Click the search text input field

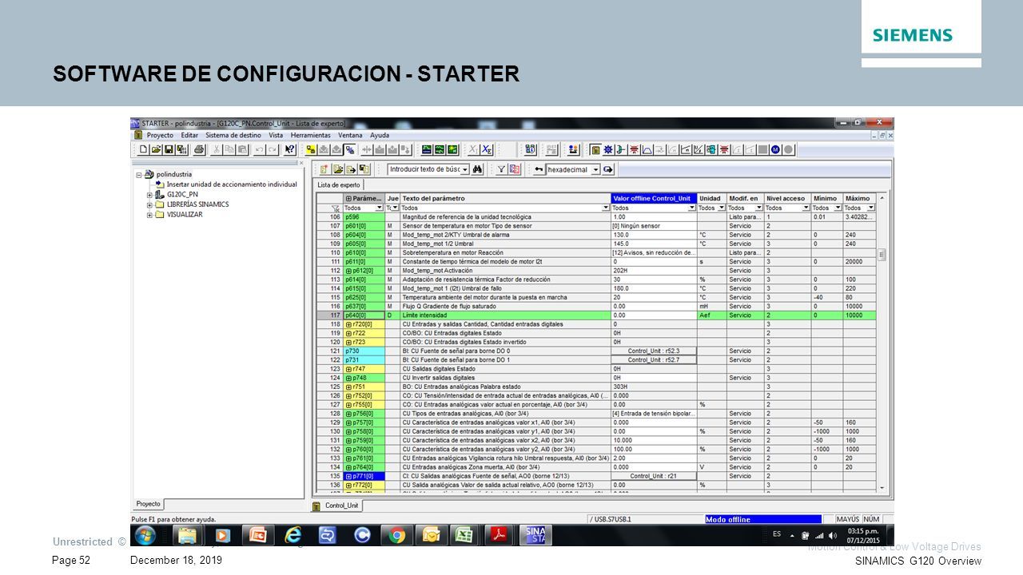[x=424, y=169]
